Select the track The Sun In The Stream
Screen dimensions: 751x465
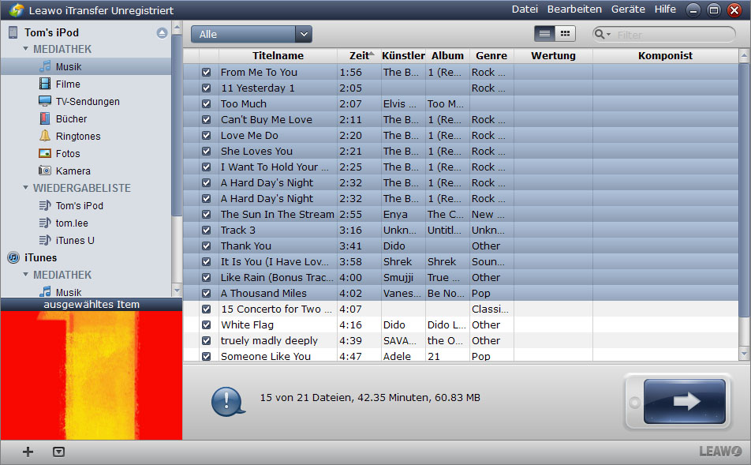pos(460,214)
